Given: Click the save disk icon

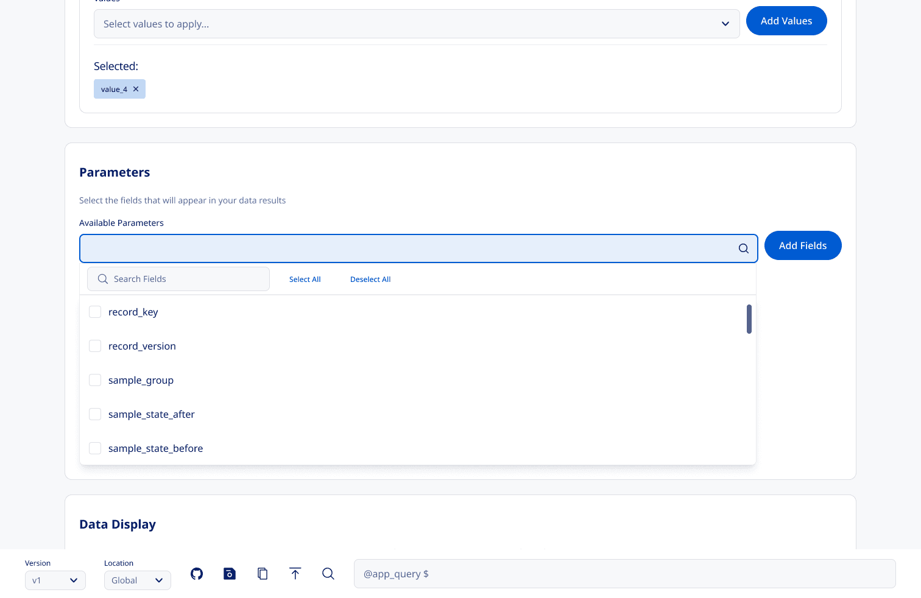Looking at the screenshot, I should (230, 574).
